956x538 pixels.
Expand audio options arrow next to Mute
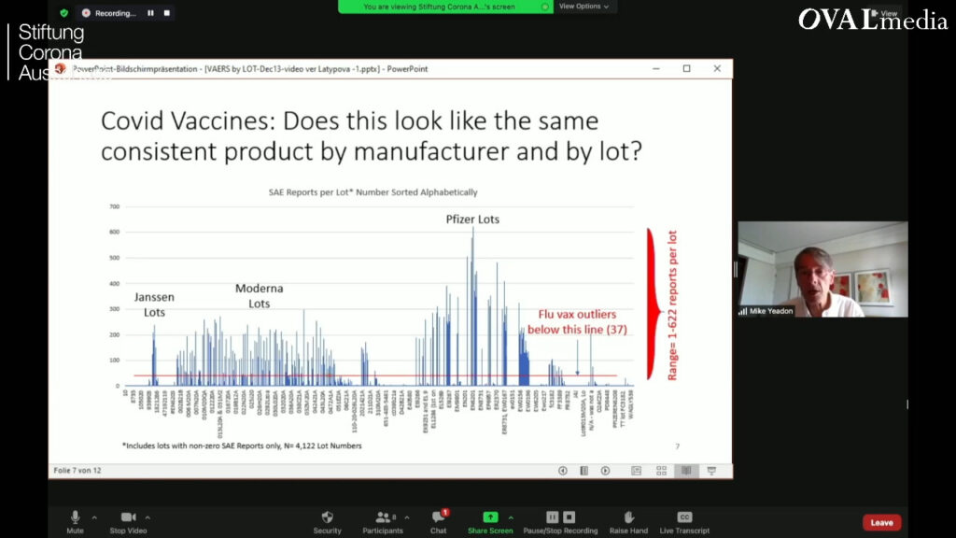click(x=94, y=517)
